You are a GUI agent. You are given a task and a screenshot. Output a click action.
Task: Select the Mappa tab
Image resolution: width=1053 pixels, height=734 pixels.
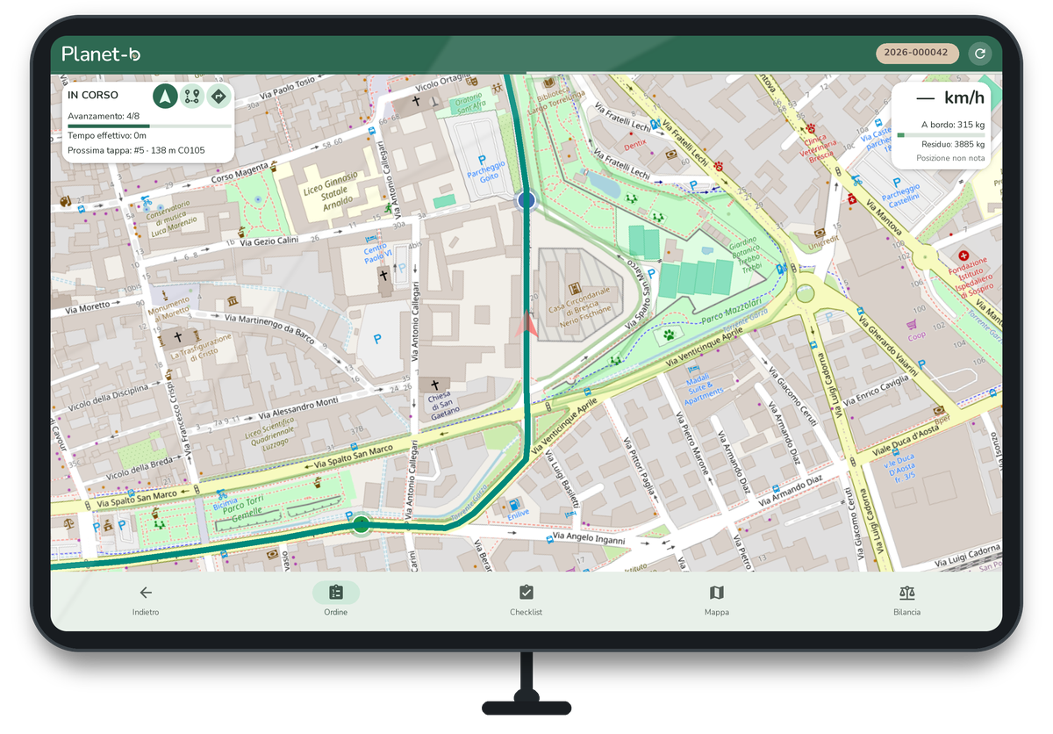[x=716, y=601]
